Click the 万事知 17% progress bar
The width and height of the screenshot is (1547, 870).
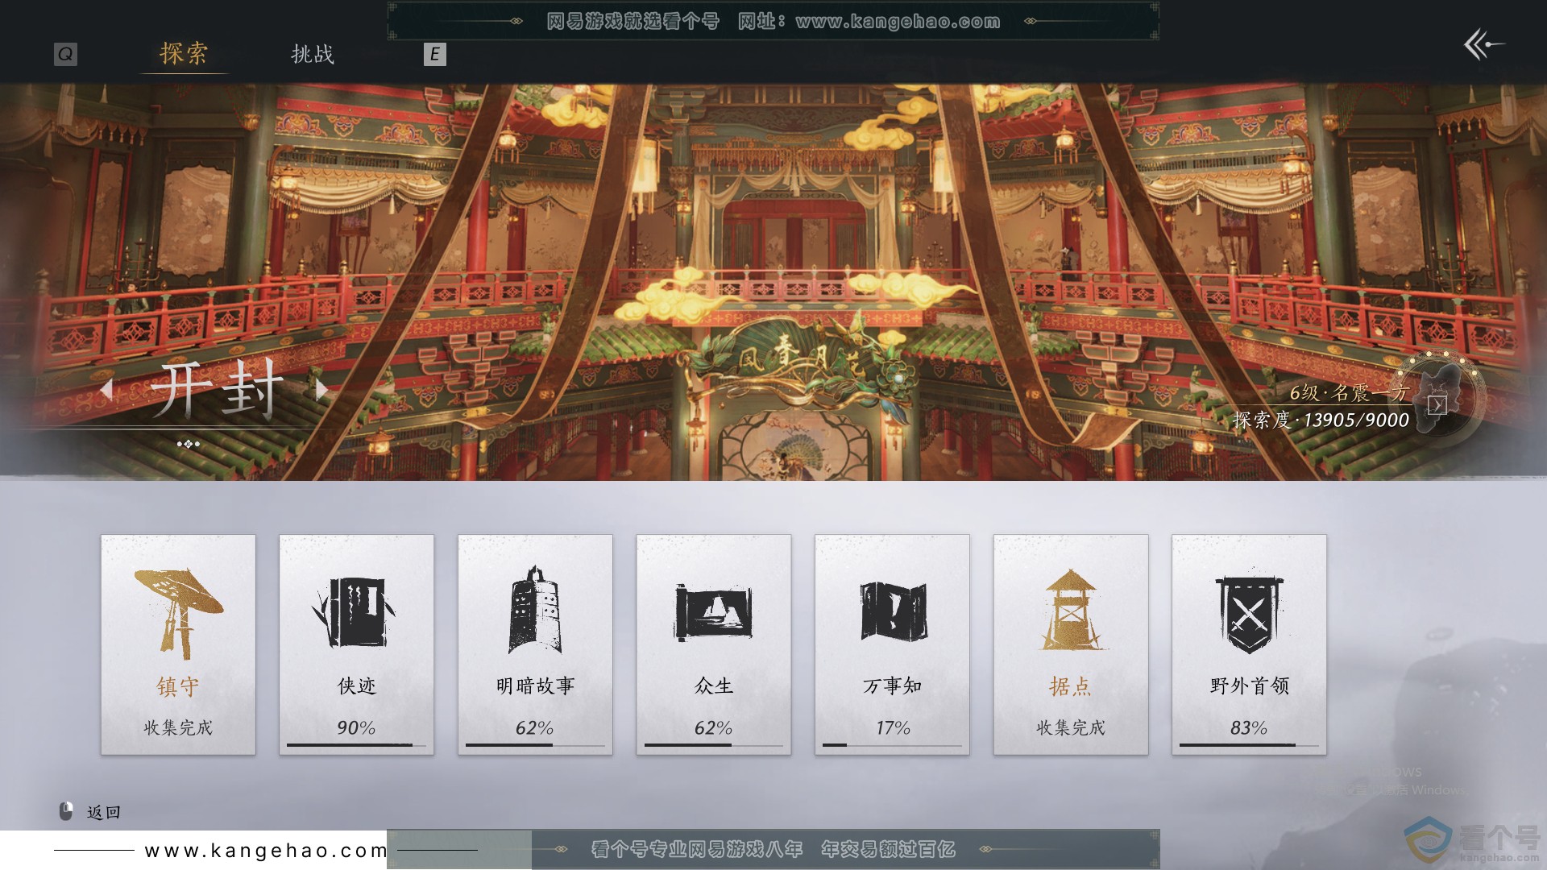pyautogui.click(x=892, y=745)
